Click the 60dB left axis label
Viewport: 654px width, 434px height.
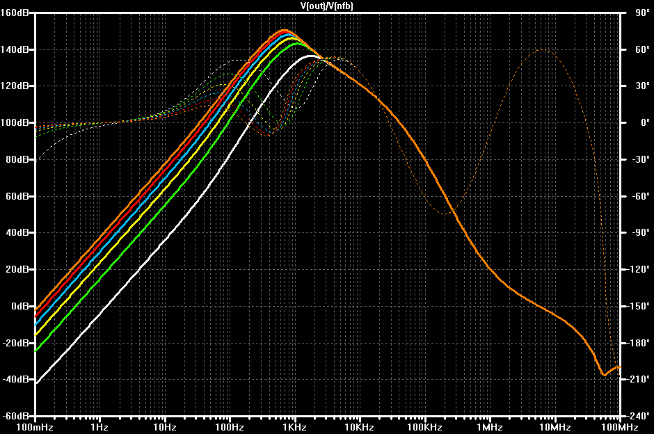click(x=17, y=196)
